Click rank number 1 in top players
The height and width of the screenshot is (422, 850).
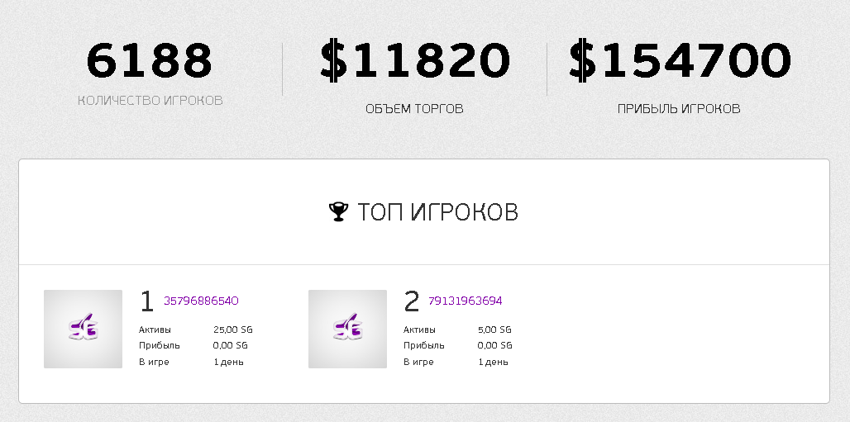[147, 301]
